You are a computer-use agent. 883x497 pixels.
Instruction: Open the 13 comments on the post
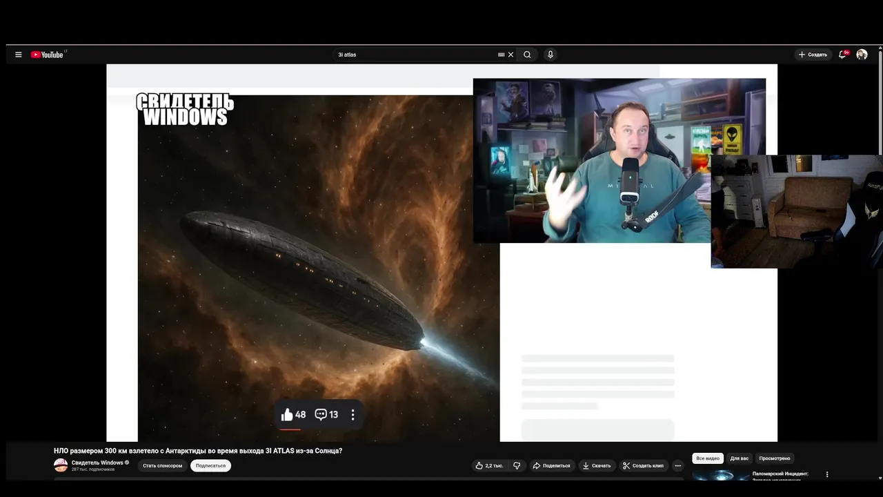pyautogui.click(x=326, y=415)
